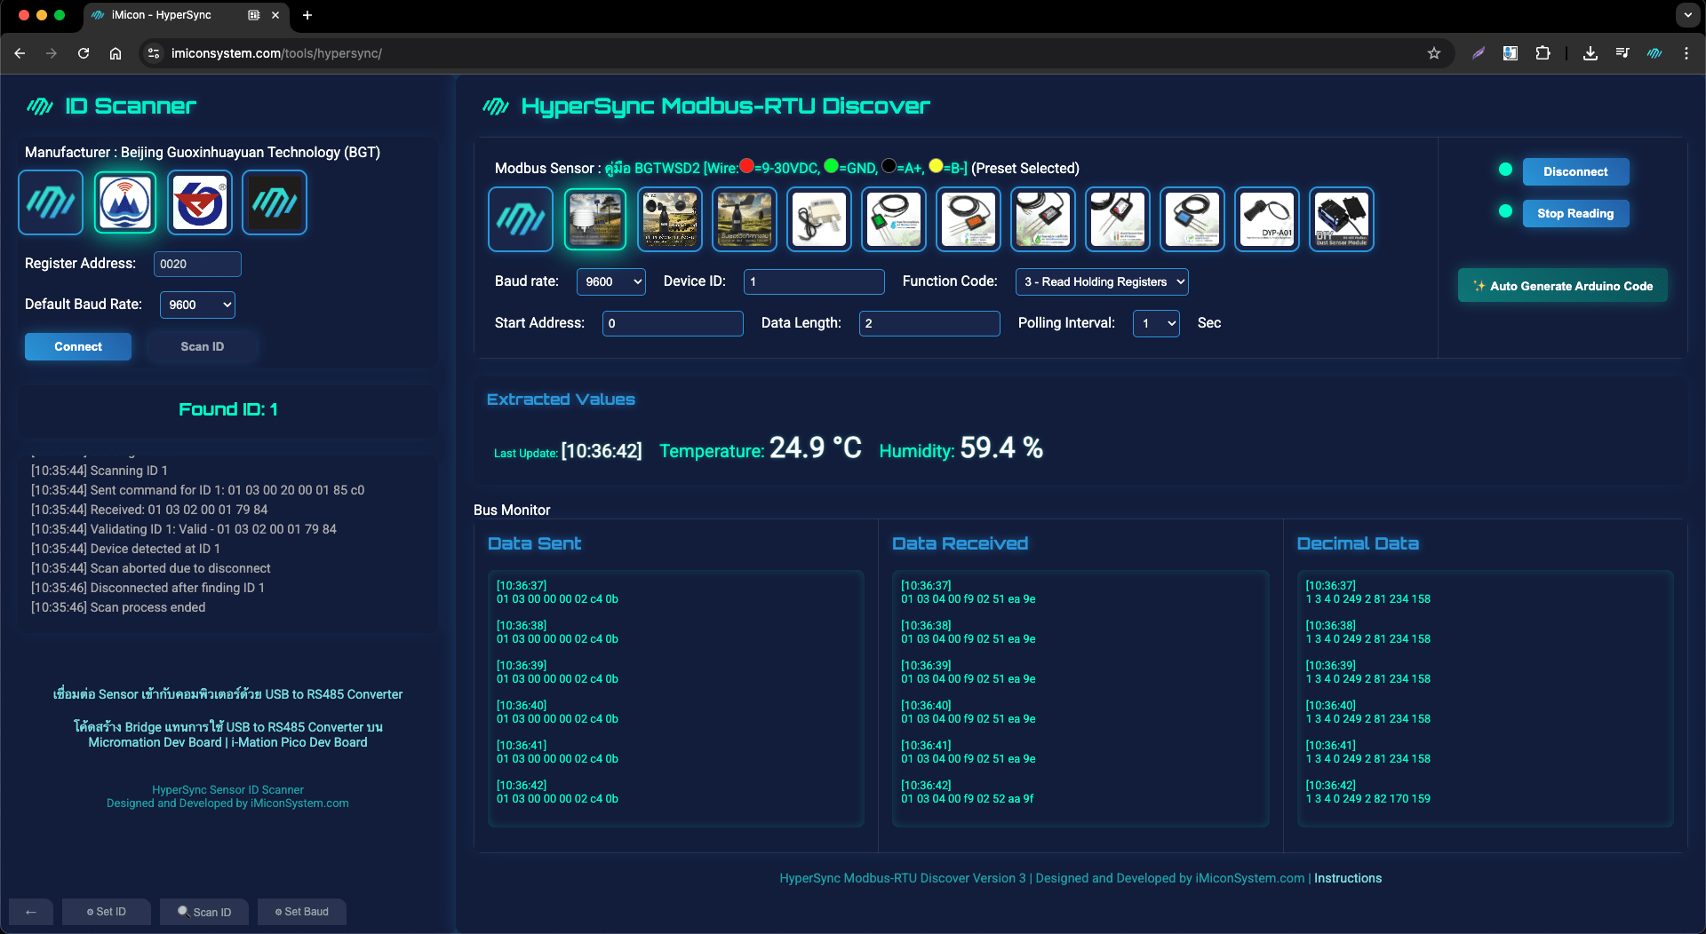Pick the wind vane direction sensor preset
1706x934 pixels.
point(745,219)
